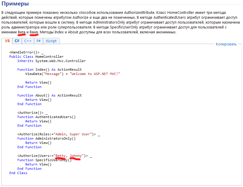This screenshot has height=187, width=243.
Task: Click the Примеры section heading
Action: point(15,4)
